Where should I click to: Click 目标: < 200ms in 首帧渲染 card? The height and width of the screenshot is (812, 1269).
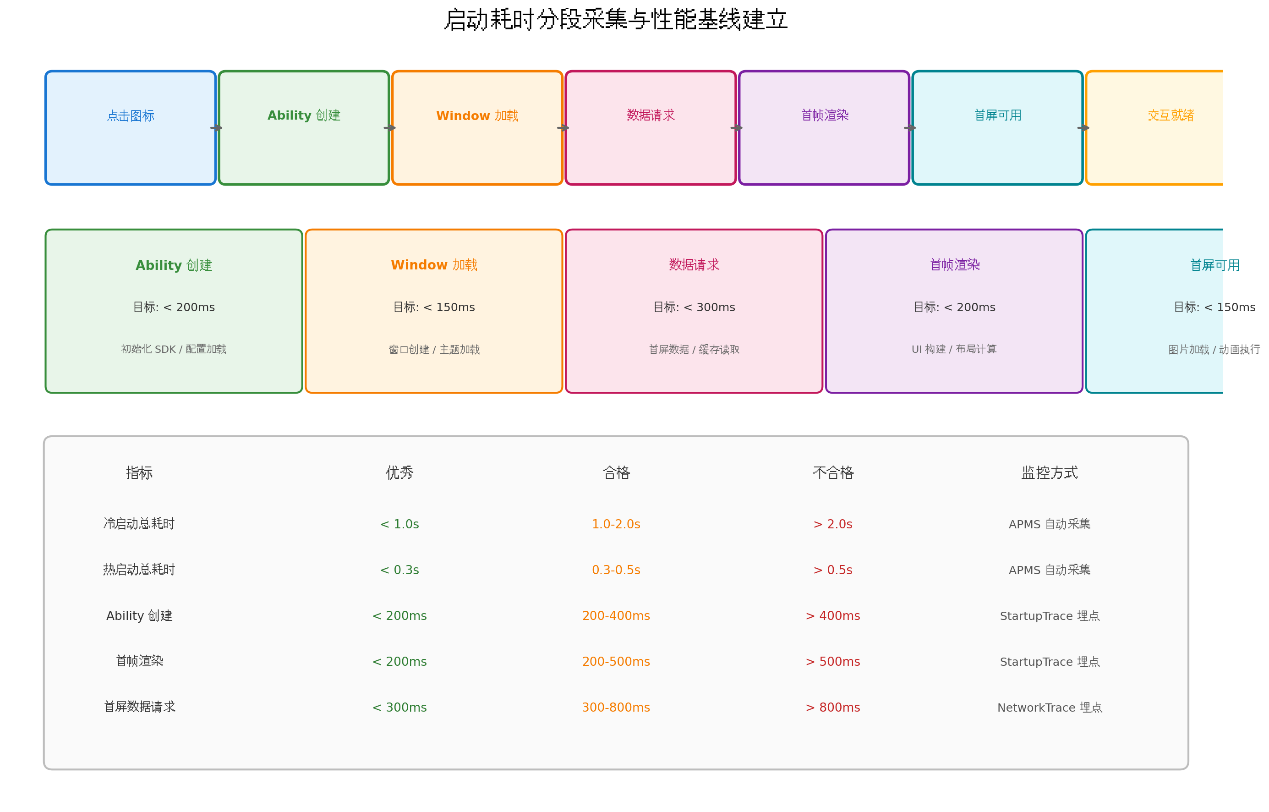(x=954, y=307)
